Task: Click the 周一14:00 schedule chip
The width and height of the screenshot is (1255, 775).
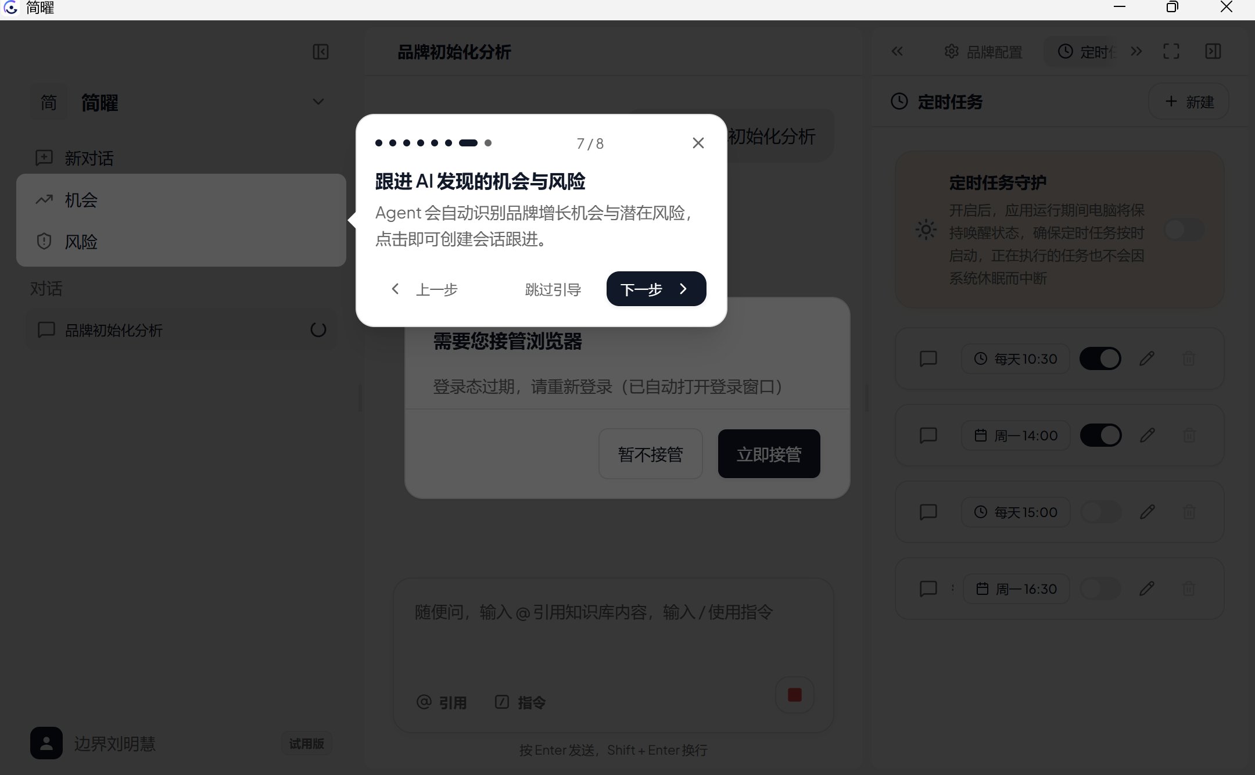Action: (x=1015, y=435)
